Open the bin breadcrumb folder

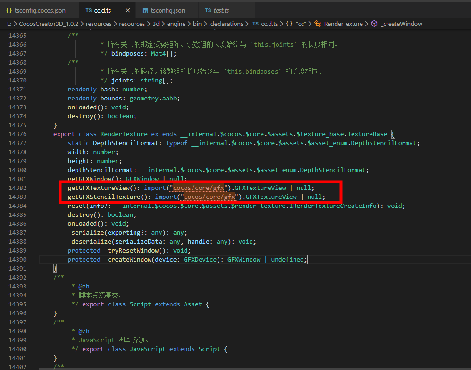pos(197,24)
